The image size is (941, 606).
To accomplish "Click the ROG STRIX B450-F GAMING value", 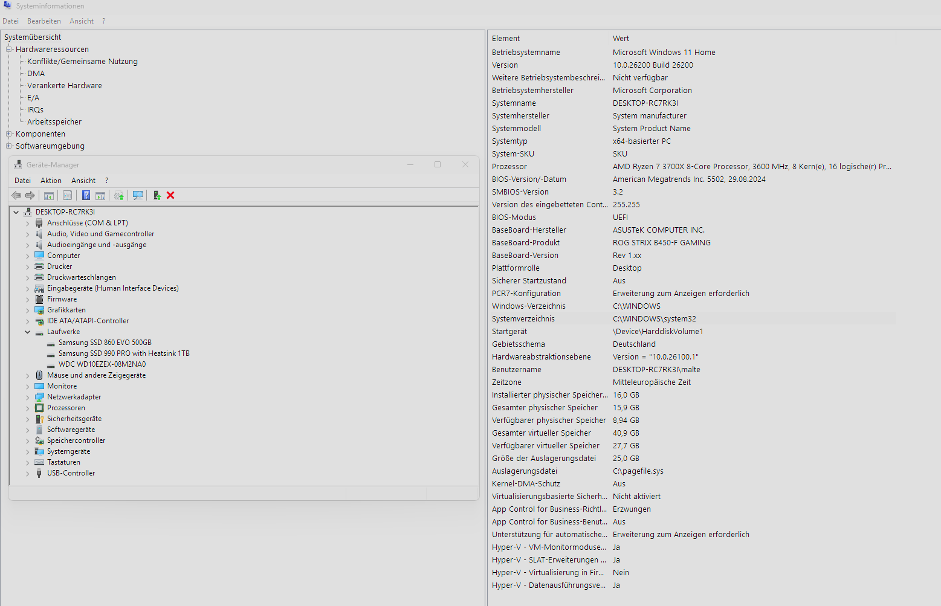I will (662, 243).
